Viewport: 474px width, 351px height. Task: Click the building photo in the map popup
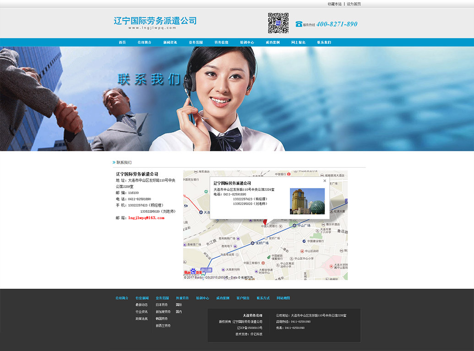pos(307,201)
